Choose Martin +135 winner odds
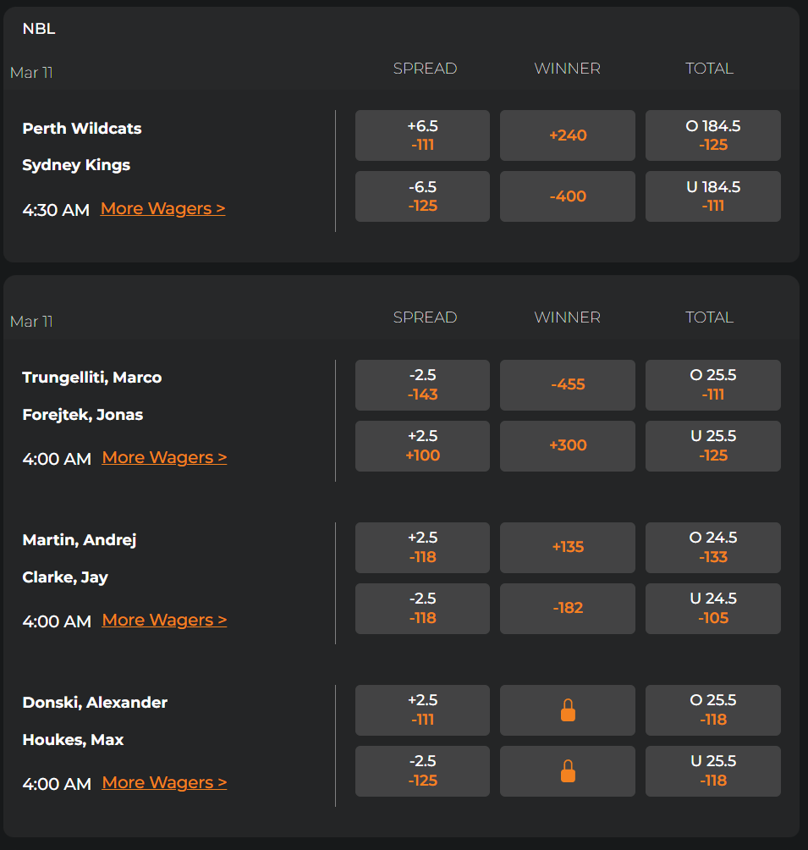 (567, 547)
